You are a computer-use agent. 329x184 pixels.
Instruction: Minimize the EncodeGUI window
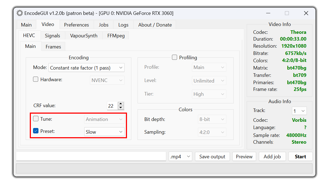click(268, 13)
